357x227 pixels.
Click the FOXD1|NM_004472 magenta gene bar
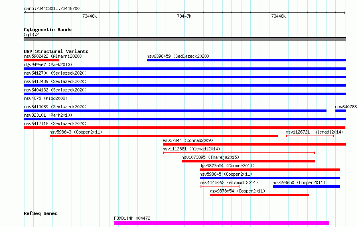tap(221, 223)
